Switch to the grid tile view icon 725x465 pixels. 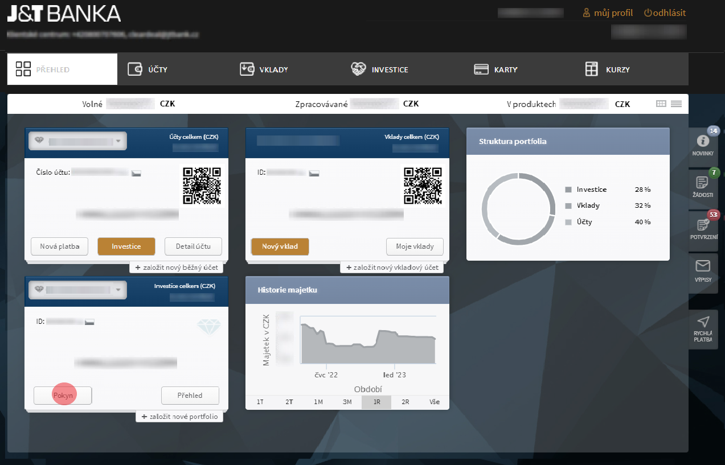click(x=661, y=104)
